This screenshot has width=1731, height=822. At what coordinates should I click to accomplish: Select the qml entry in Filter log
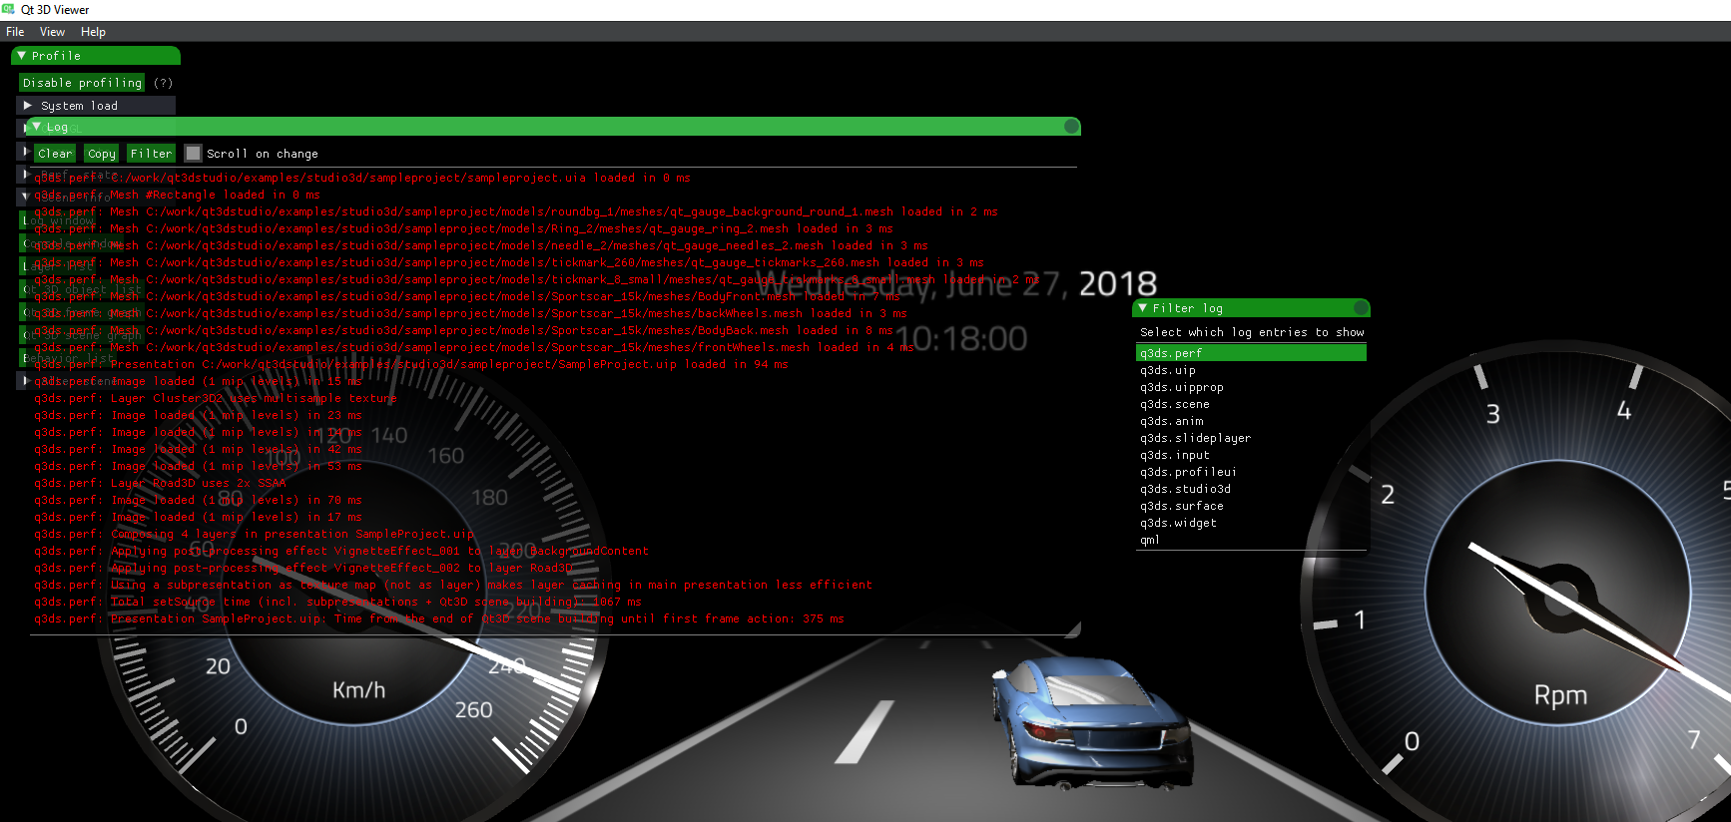(x=1150, y=540)
